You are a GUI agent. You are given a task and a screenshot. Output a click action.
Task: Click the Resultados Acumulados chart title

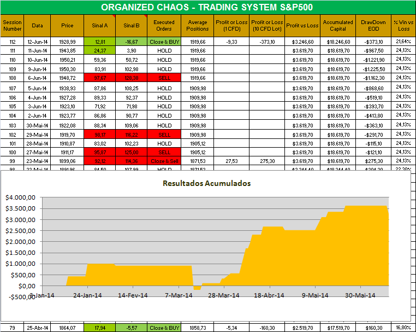pyautogui.click(x=207, y=183)
